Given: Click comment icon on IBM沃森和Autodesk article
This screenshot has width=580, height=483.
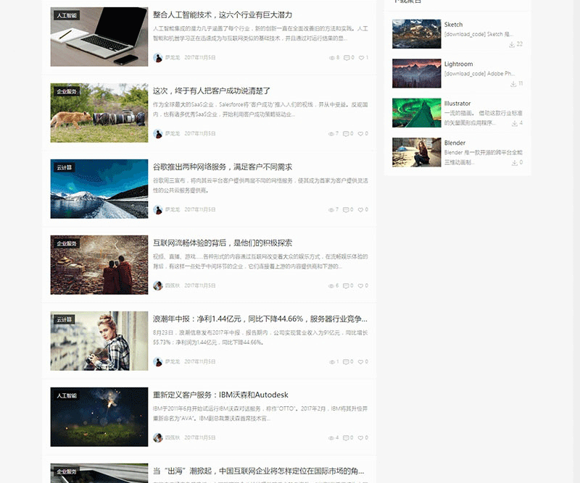Looking at the screenshot, I should pyautogui.click(x=346, y=438).
